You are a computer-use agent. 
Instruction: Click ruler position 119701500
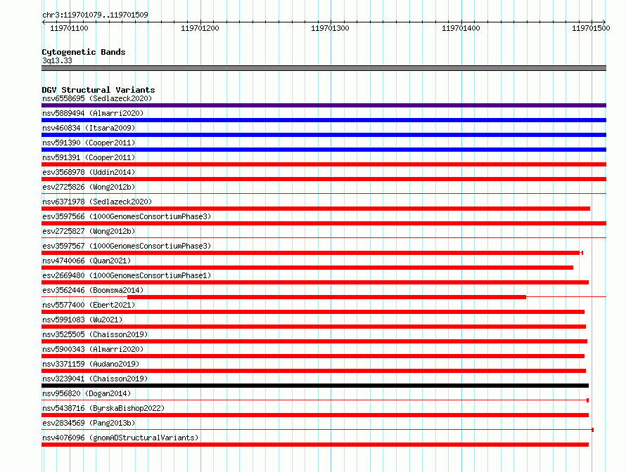coord(591,28)
